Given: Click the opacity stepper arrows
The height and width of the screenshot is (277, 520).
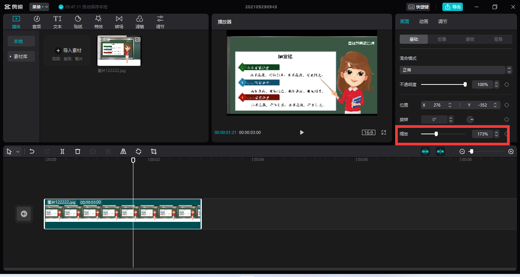Looking at the screenshot, I should [497, 84].
